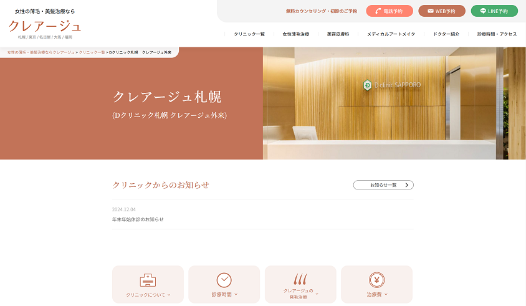Screen dimensions: 526x306
Task: Open the クリニック一覧 menu item
Action: (249, 34)
